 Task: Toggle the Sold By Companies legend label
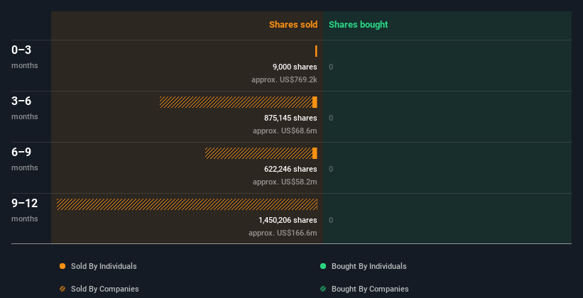pos(104,289)
